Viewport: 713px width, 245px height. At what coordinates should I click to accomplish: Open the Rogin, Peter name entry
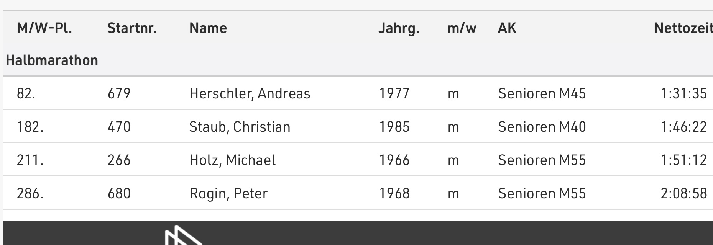pos(228,194)
